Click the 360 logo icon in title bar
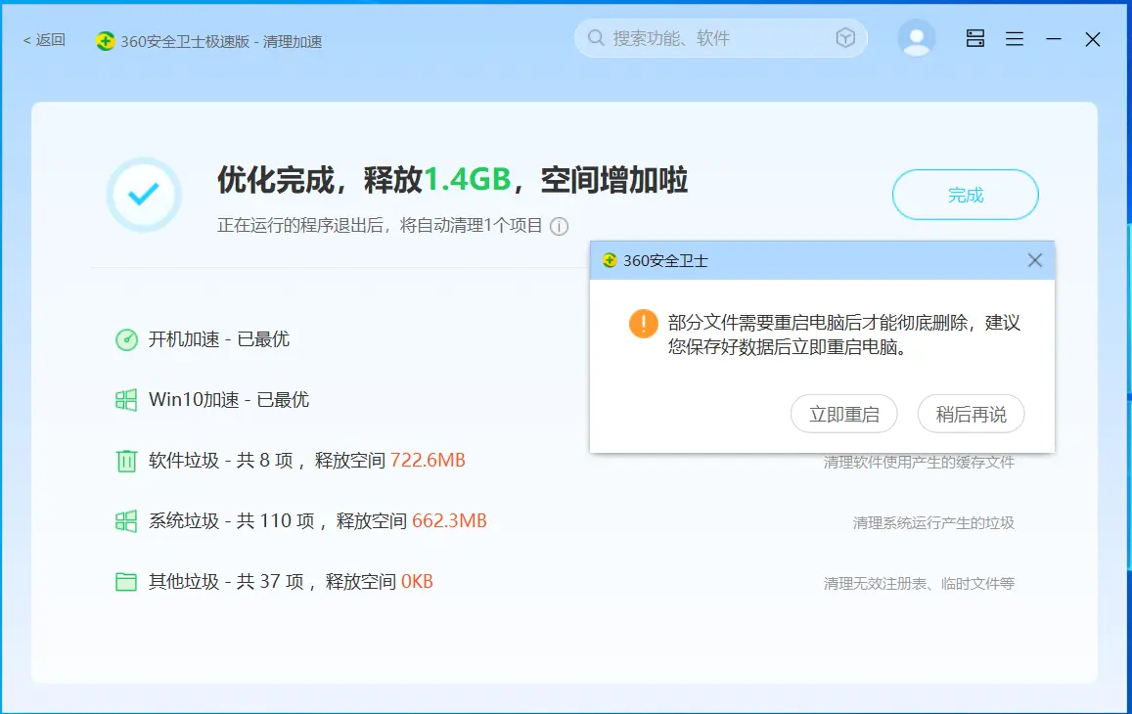 (106, 41)
